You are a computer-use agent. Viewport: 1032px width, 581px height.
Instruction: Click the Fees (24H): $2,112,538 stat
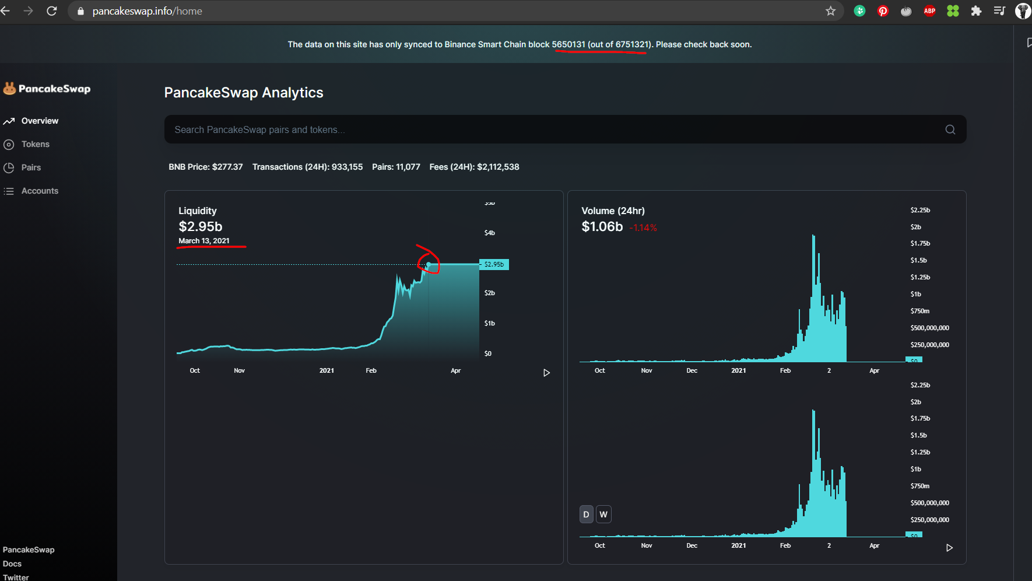click(x=474, y=167)
